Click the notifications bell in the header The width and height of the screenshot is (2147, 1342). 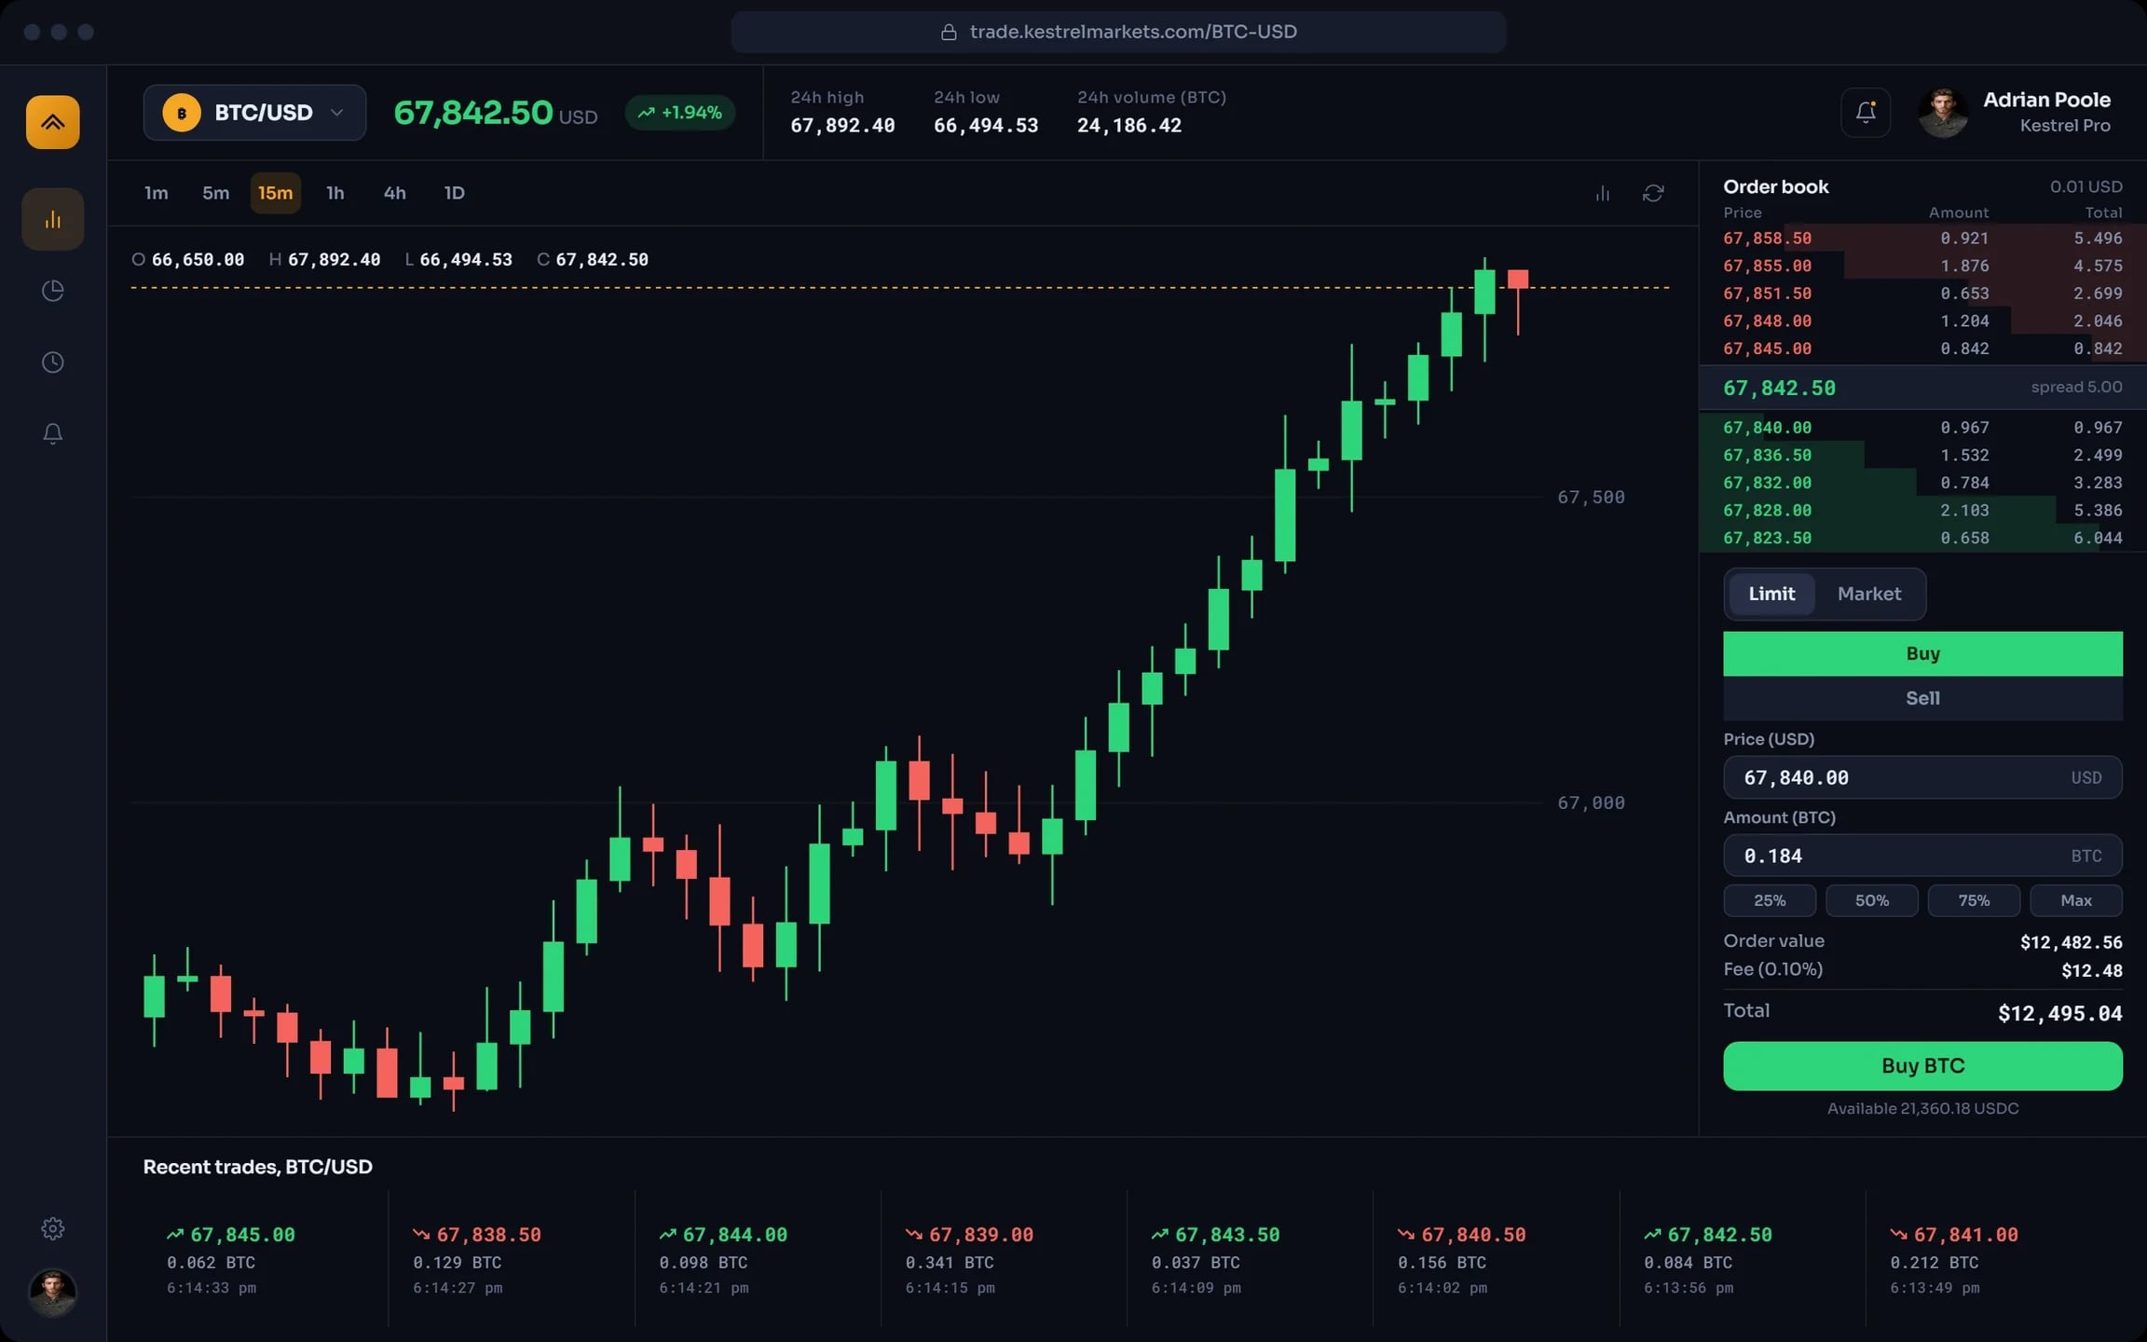[x=1866, y=113]
